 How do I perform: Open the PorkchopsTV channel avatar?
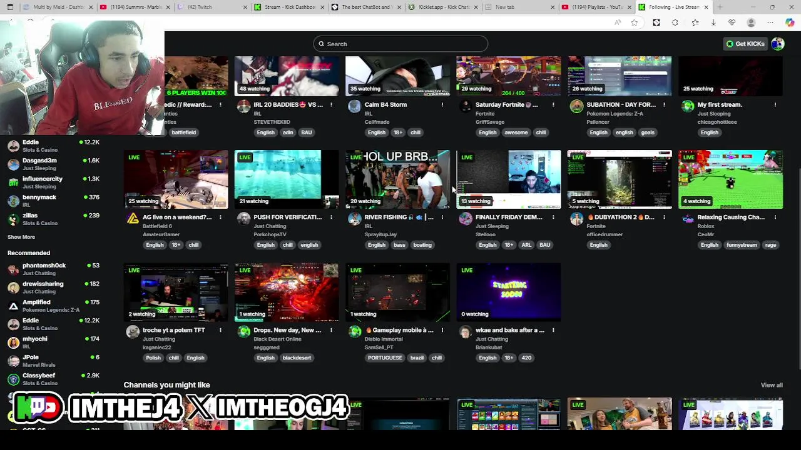click(243, 219)
